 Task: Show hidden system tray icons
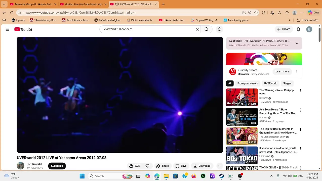pos(271,176)
